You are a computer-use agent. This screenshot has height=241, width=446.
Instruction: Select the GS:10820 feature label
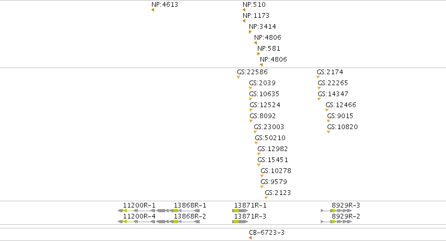(x=342, y=127)
